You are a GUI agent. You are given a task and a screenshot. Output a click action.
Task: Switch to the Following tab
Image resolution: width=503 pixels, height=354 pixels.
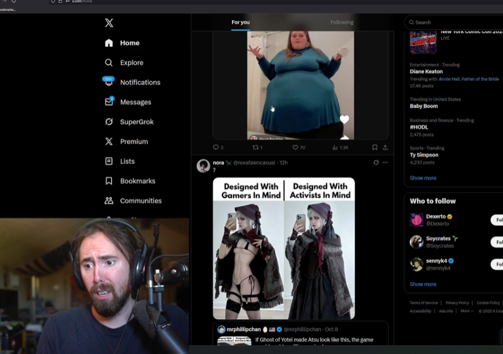(x=342, y=22)
